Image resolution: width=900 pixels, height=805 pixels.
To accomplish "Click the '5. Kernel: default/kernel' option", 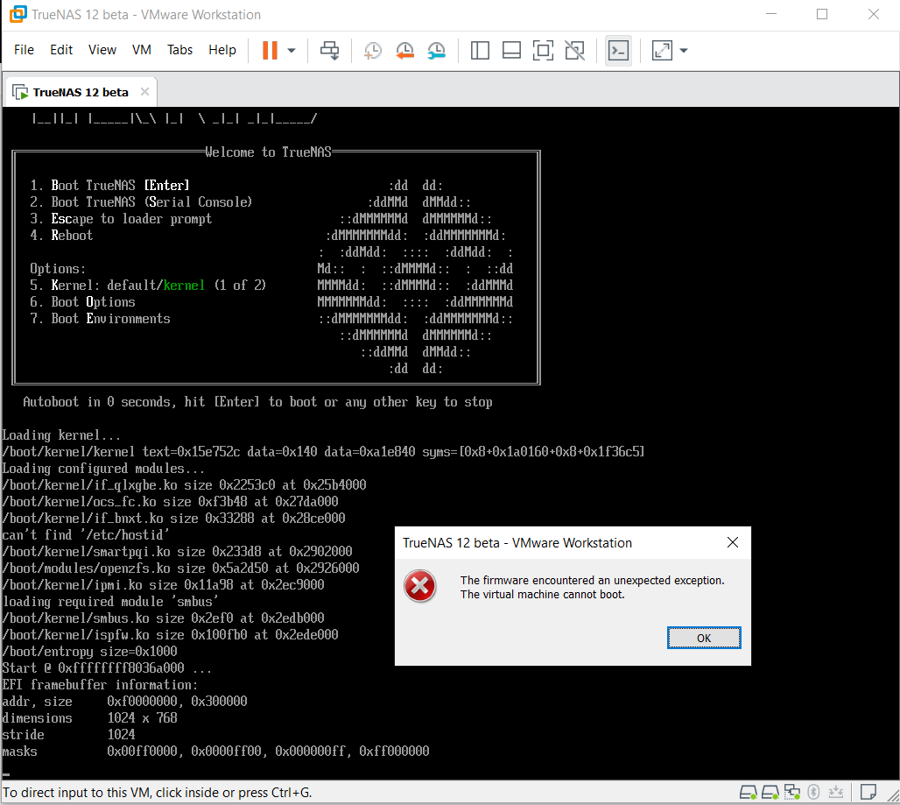I will pos(148,286).
